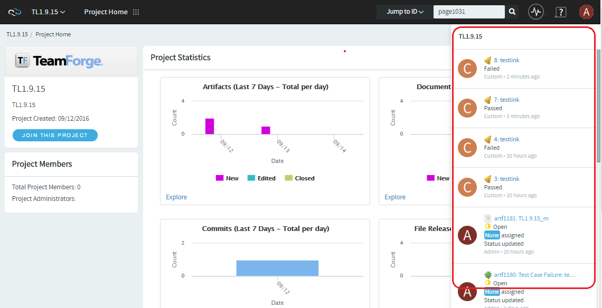Click the bell icon beside 8: testlink
Screen dimensions: 602x308
pos(488,60)
